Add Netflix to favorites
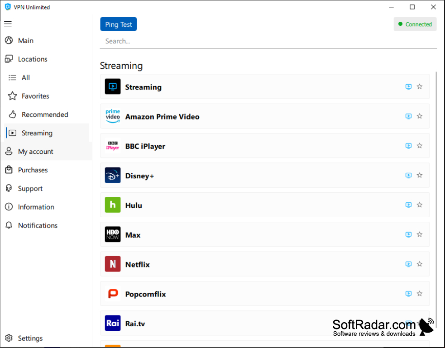This screenshot has height=348, width=445. pos(420,264)
